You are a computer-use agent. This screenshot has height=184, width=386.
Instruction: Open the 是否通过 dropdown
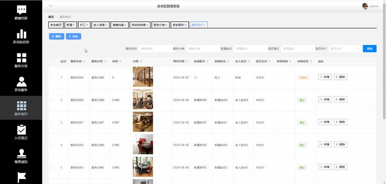298,49
